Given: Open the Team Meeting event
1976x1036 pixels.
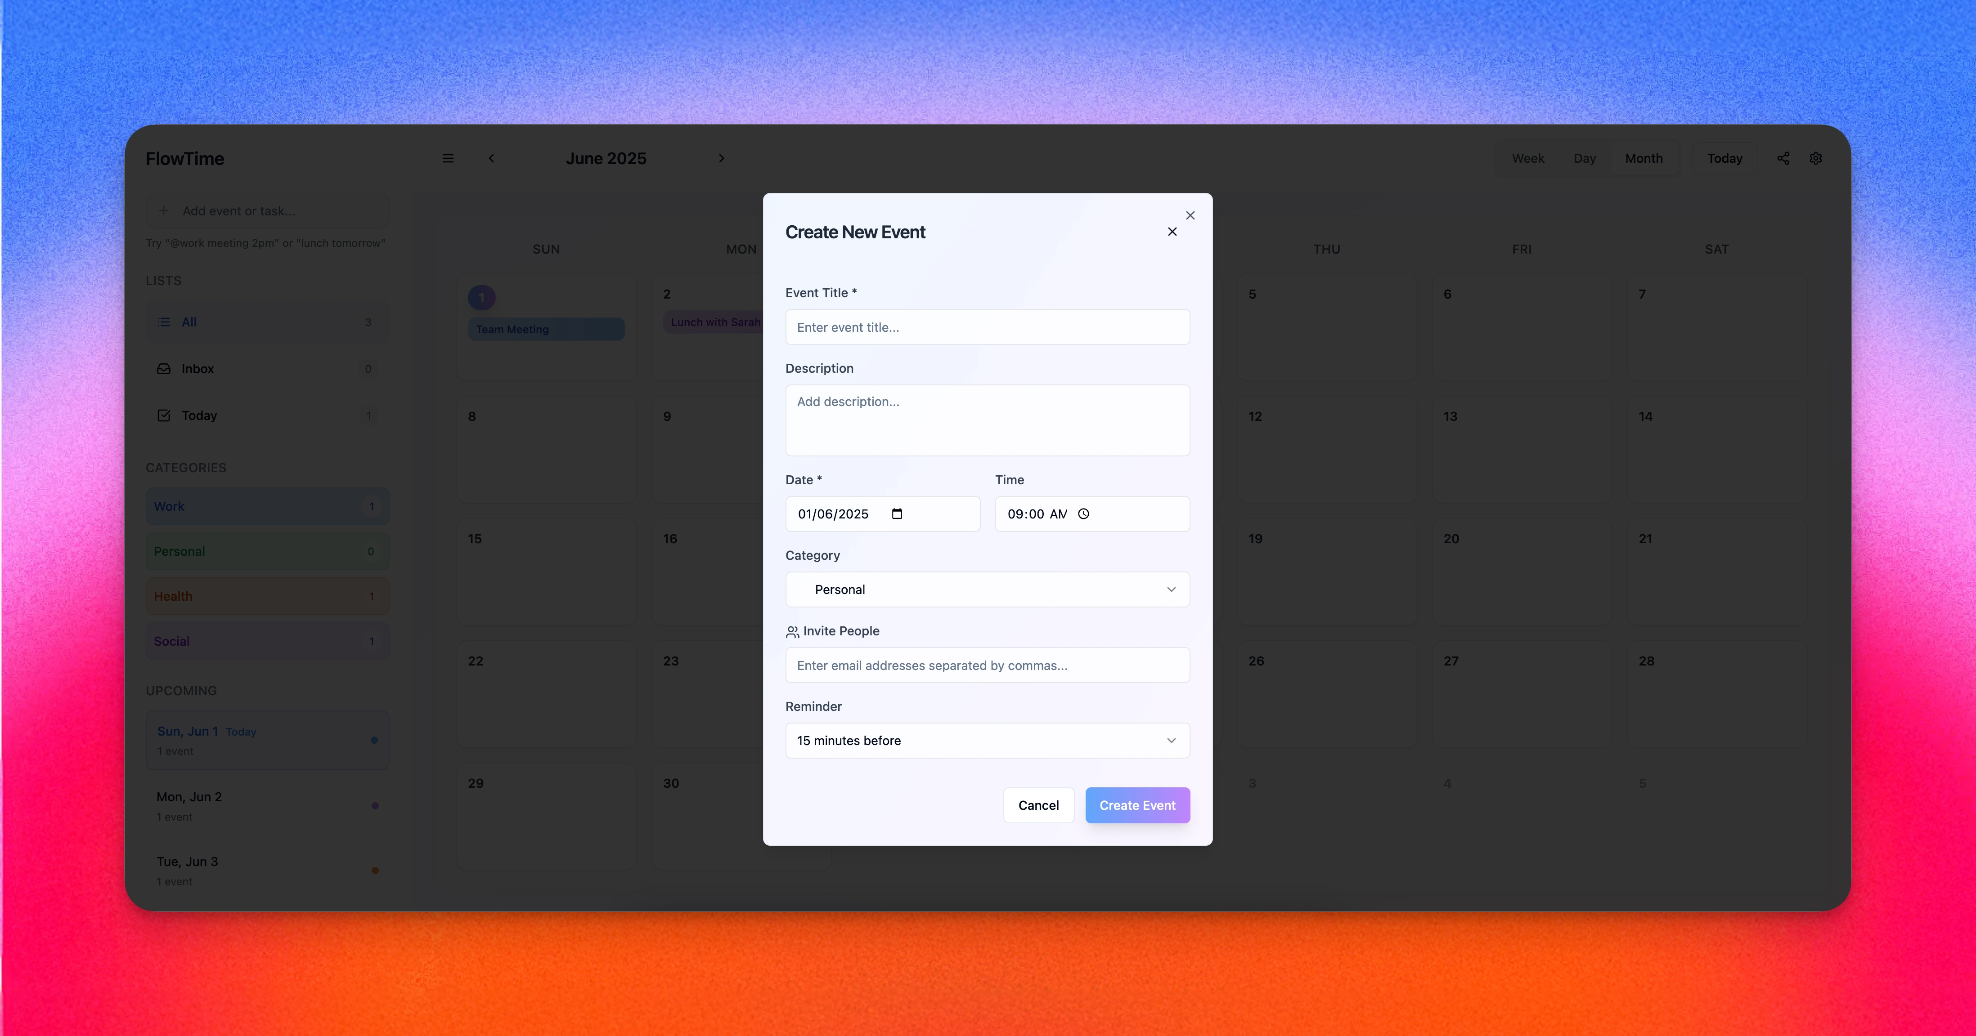Looking at the screenshot, I should (546, 329).
